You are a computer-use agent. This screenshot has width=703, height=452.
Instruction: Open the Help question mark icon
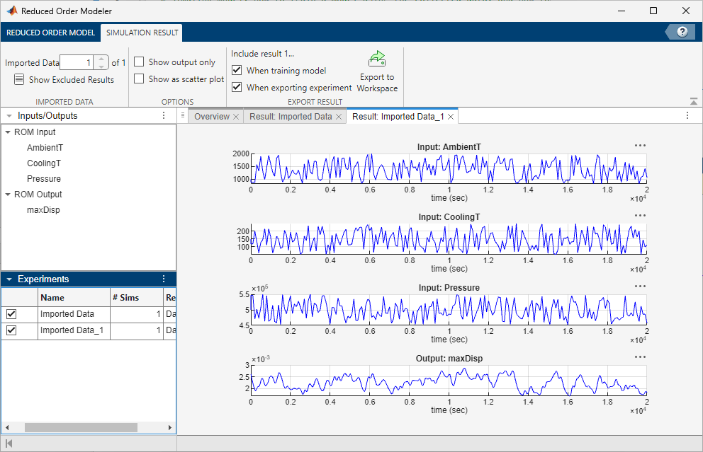681,32
